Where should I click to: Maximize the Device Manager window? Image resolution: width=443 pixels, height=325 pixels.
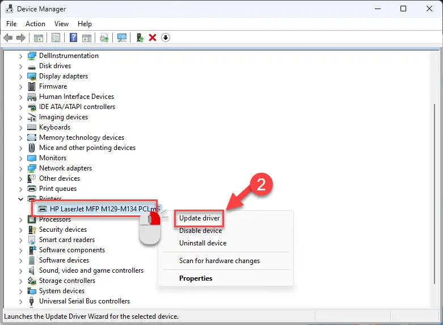(403, 9)
